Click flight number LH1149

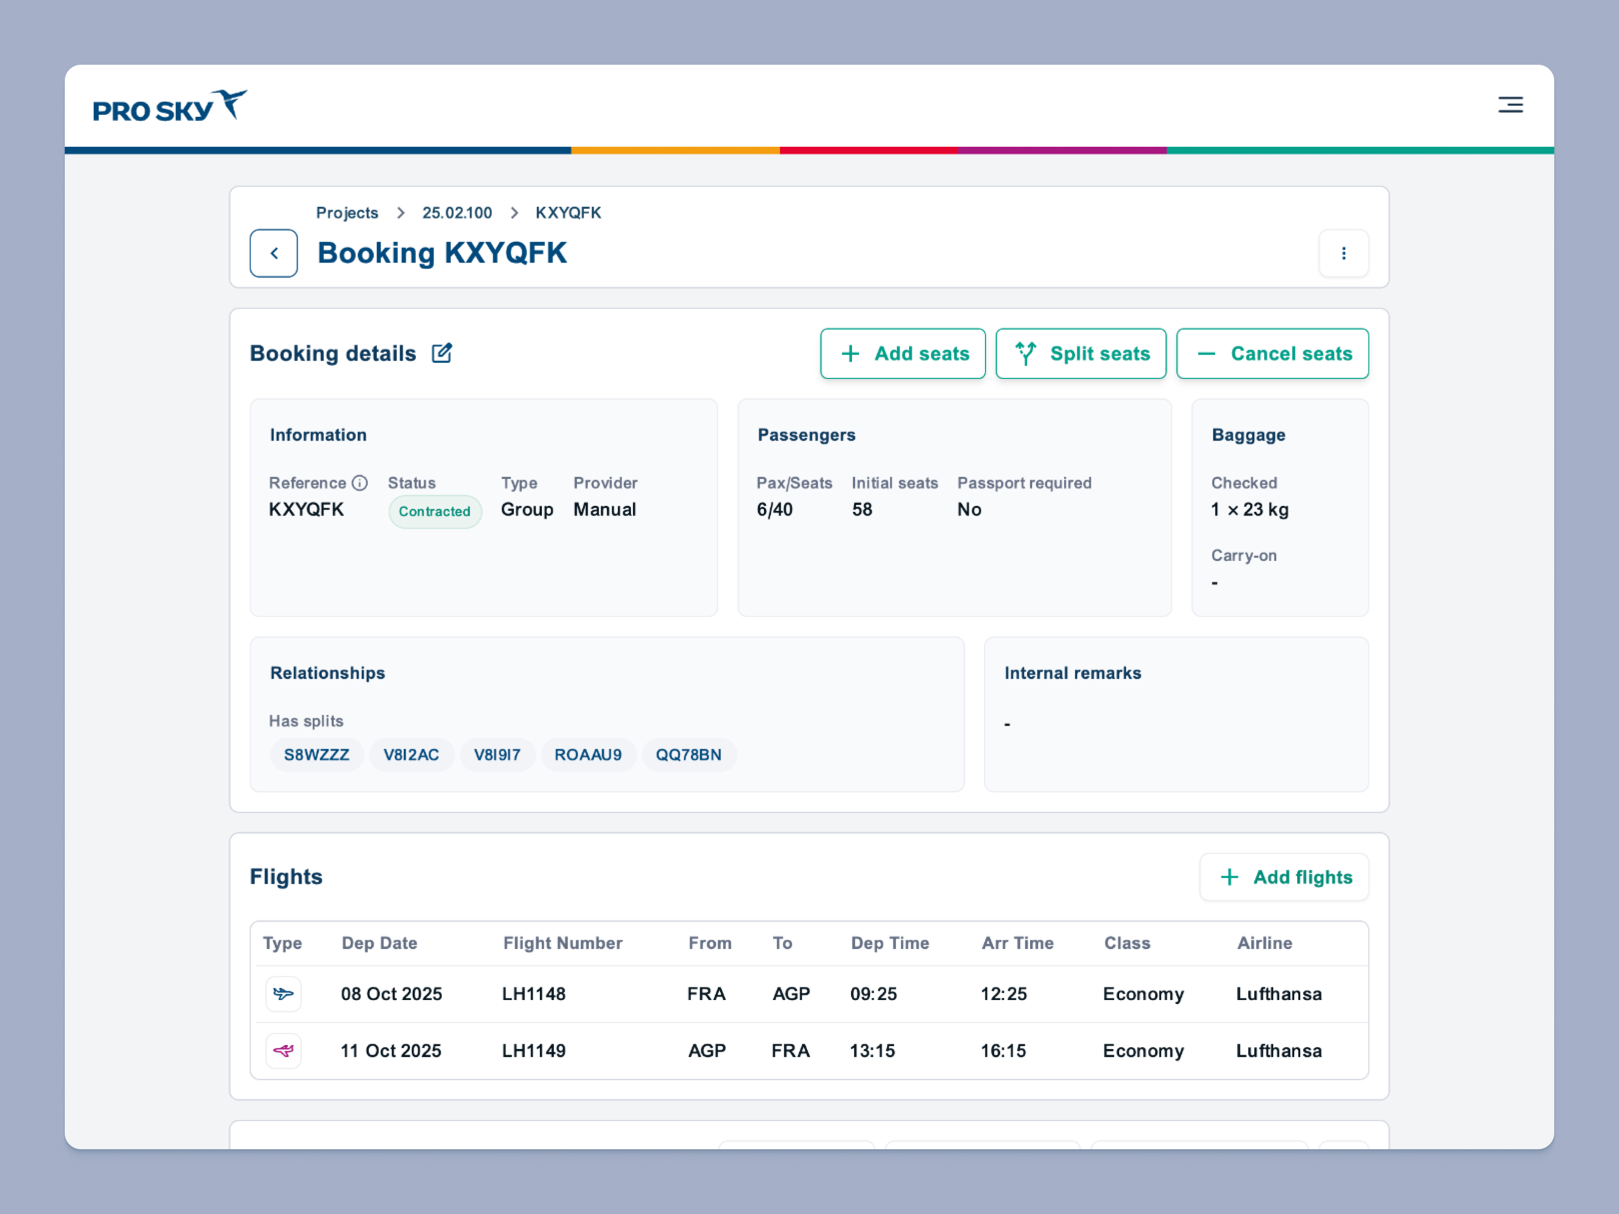(x=534, y=1051)
